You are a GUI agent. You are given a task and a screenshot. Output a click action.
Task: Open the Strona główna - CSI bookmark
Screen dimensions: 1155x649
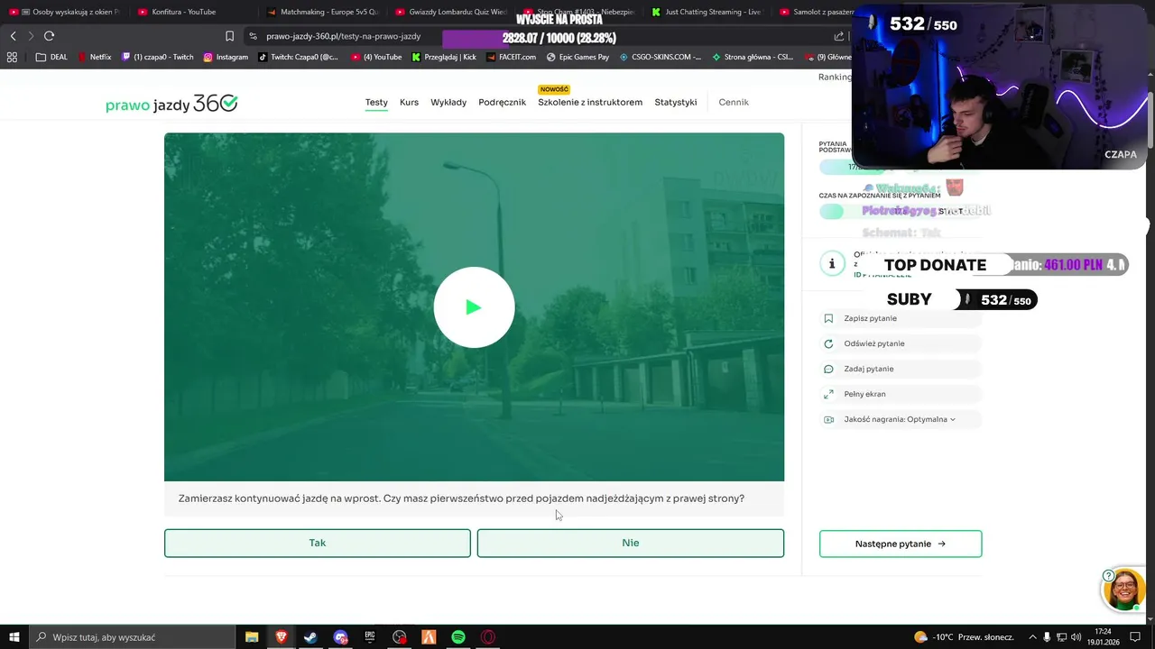pos(753,57)
